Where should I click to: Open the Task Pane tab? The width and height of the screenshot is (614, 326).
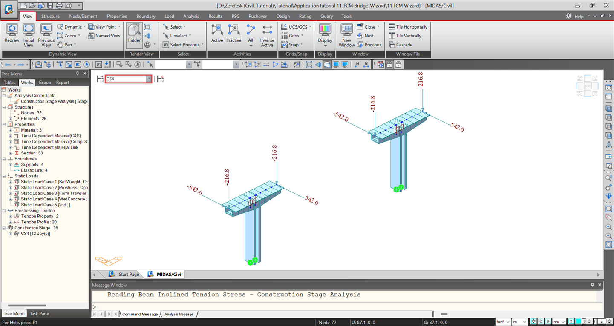click(39, 314)
